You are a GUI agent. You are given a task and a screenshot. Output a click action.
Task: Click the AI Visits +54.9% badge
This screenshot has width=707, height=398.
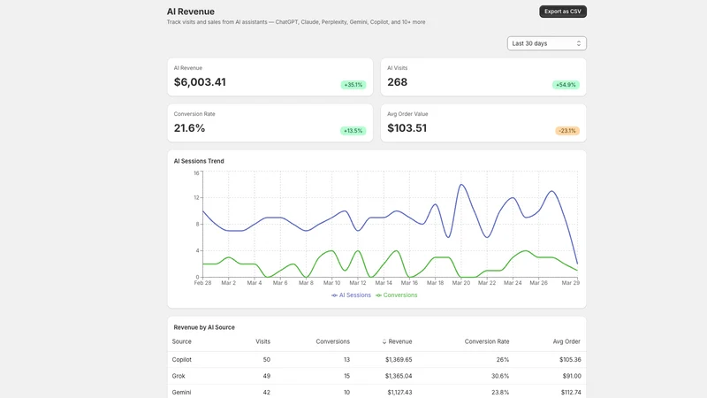pos(566,85)
